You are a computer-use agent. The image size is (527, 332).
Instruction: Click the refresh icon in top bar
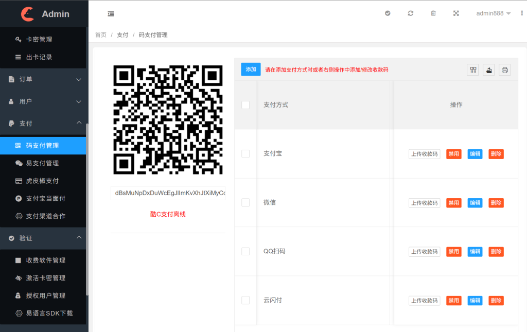point(410,13)
